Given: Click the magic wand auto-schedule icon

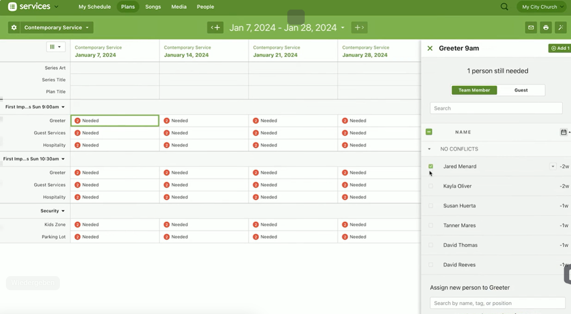Looking at the screenshot, I should click(x=560, y=27).
